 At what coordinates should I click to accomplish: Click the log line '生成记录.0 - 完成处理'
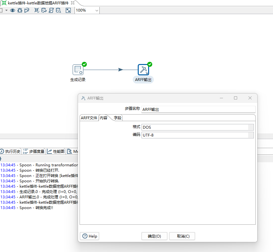point(48,192)
